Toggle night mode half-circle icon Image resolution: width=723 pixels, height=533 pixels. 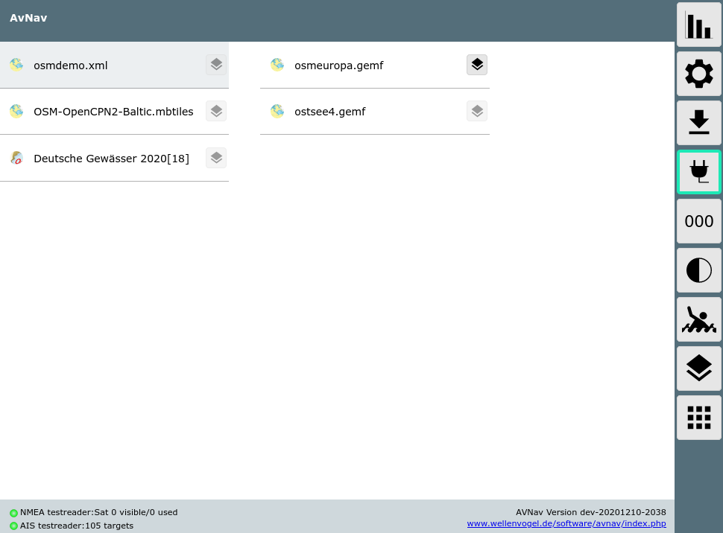[x=698, y=270]
